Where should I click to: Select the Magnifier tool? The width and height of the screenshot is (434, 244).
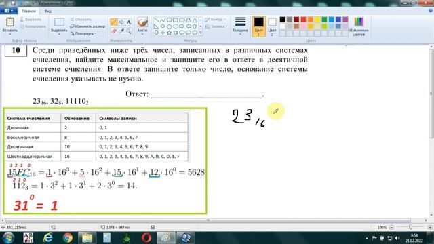coord(129,31)
